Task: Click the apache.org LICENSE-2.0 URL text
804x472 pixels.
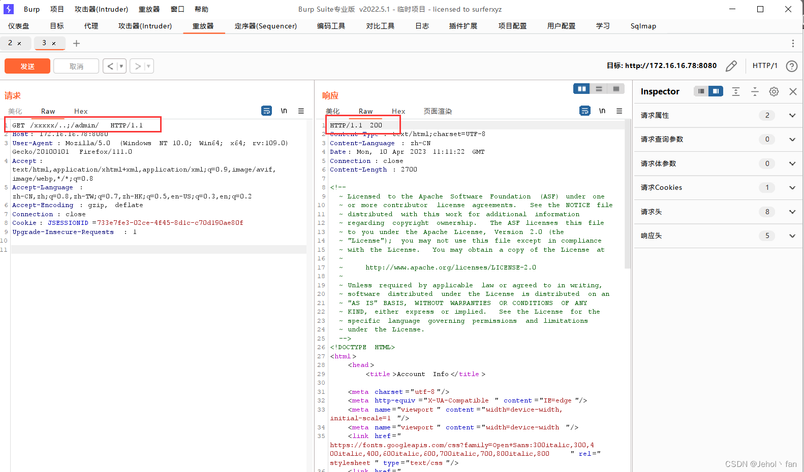Action: point(451,267)
